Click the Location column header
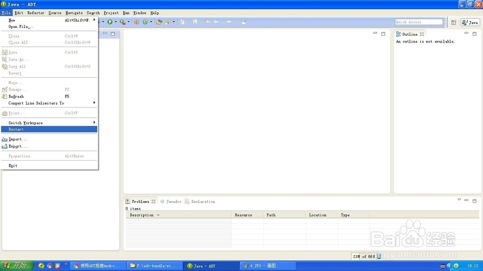Viewport: 483px width, 271px height. pyautogui.click(x=322, y=215)
